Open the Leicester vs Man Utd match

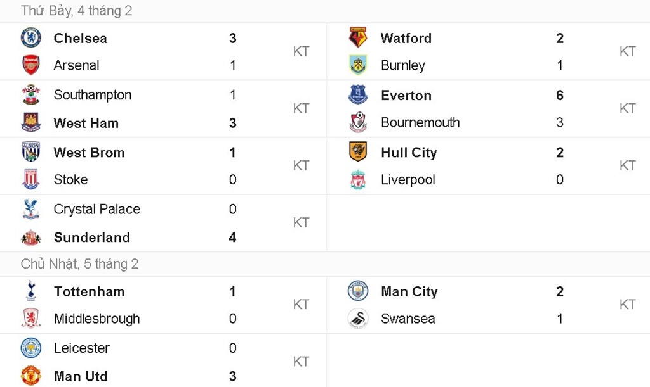pos(159,361)
